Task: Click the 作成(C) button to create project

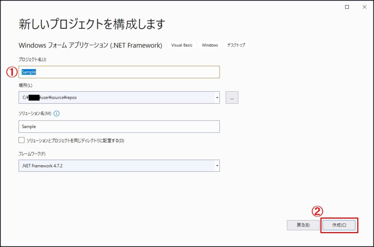Action: [x=339, y=225]
